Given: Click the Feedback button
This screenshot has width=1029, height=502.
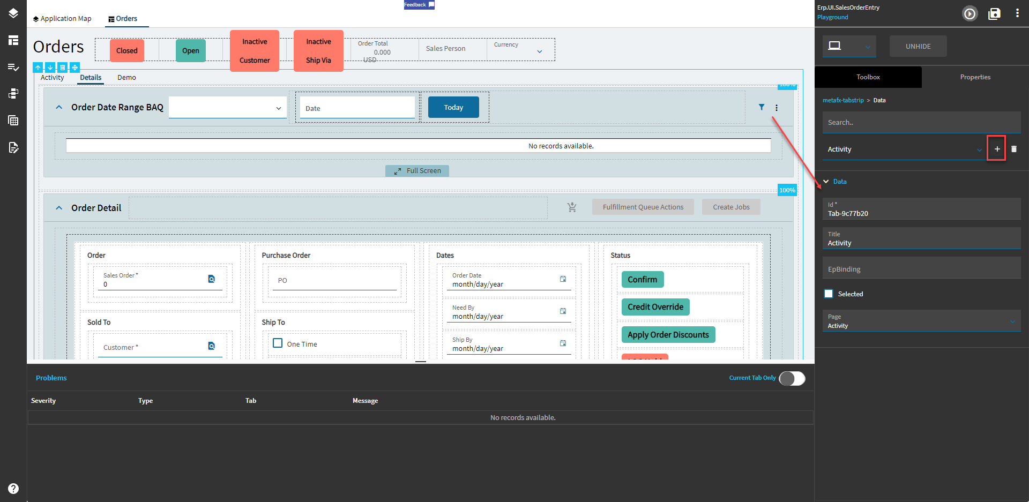Looking at the screenshot, I should (419, 5).
